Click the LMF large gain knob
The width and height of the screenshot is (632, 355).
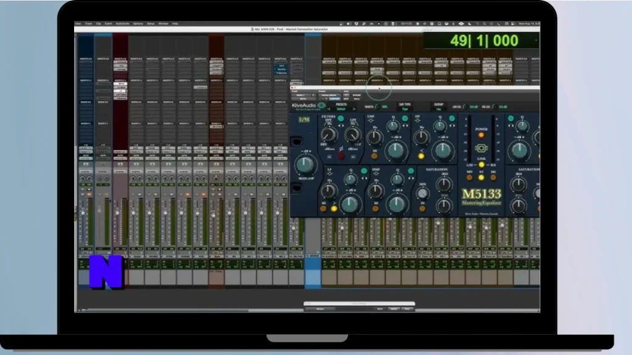(x=396, y=150)
